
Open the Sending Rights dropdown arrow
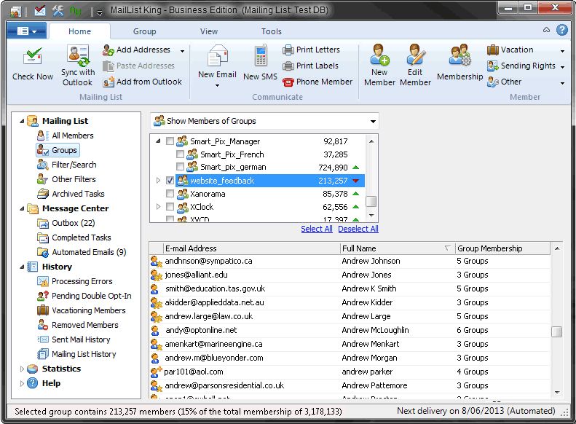pyautogui.click(x=562, y=67)
